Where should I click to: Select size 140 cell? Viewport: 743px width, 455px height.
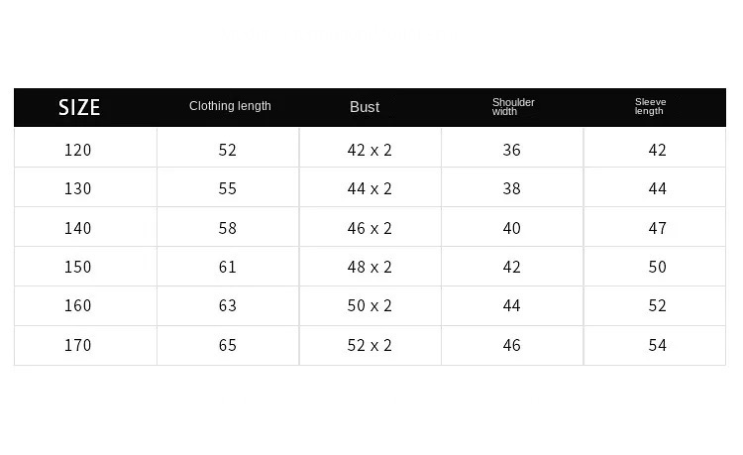(x=77, y=228)
